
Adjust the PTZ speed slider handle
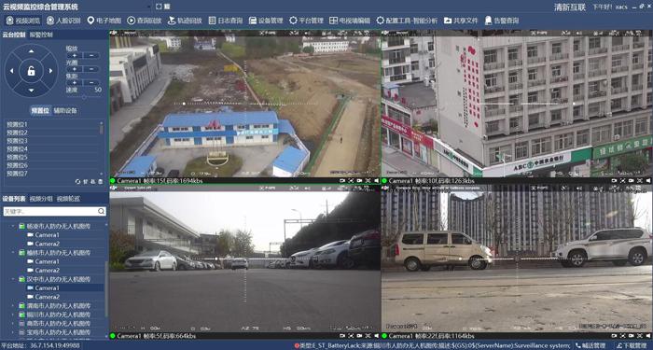point(84,97)
